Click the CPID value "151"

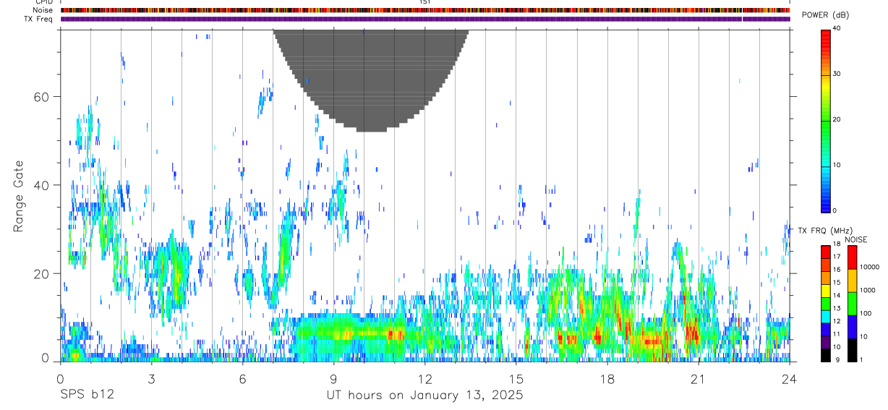coord(424,3)
